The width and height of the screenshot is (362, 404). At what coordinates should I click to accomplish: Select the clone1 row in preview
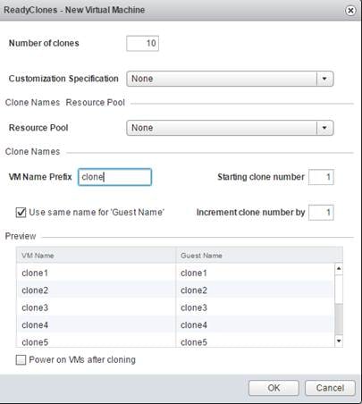pos(175,273)
